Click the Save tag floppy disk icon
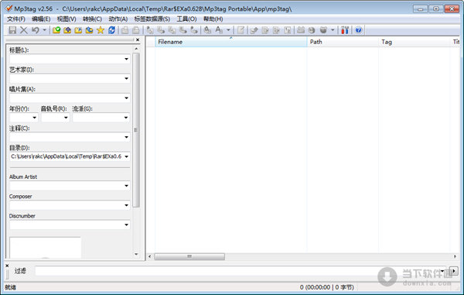The height and width of the screenshot is (295, 464). coord(12,30)
